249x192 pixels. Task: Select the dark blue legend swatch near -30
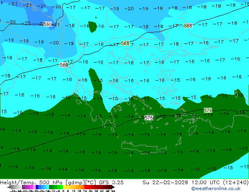click(37, 187)
